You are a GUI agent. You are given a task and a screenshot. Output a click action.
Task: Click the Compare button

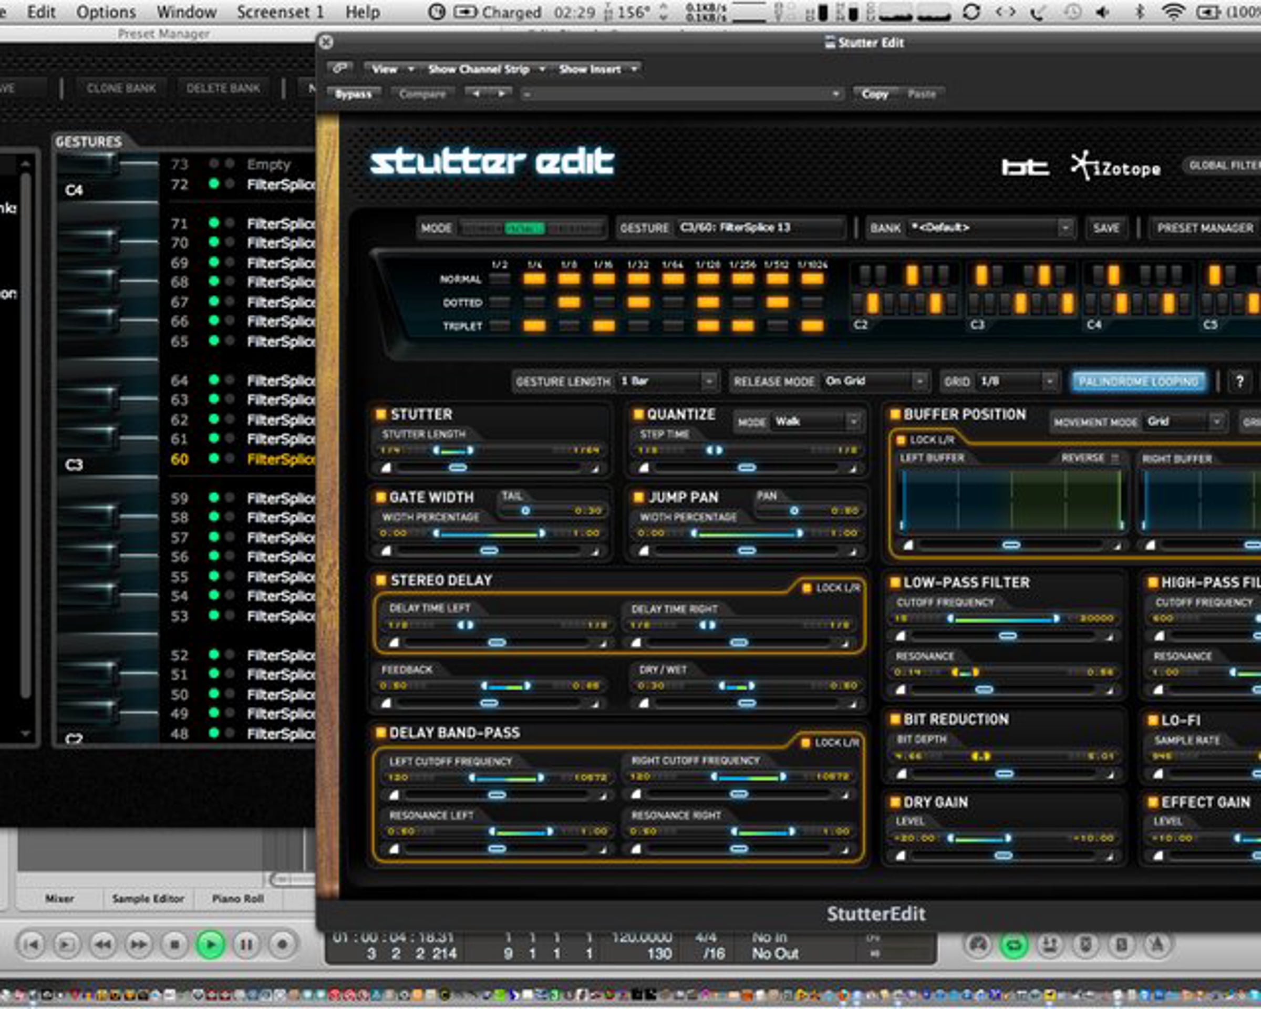(x=422, y=94)
